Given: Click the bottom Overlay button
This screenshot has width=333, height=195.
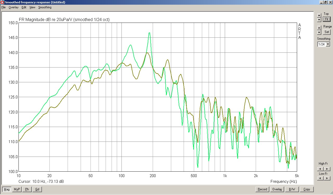Looking at the screenshot, I should (x=277, y=189).
